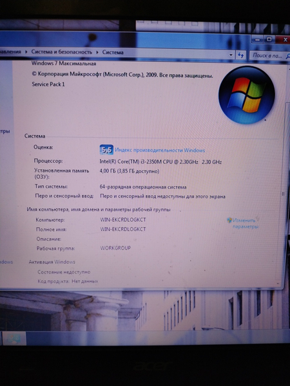This screenshot has width=290, height=386.
Task: Click the Service Pack 1 text
Action: coord(48,84)
